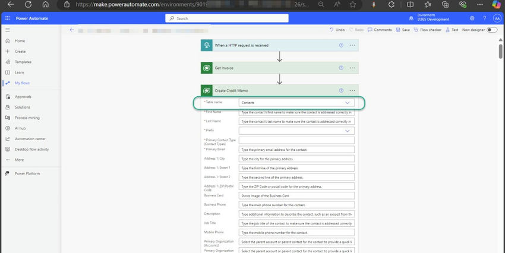Go to Home in sidebar
This screenshot has width=505, height=253.
click(x=20, y=41)
